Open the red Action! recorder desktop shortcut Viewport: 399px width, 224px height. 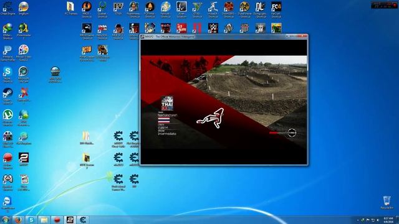tap(7, 161)
